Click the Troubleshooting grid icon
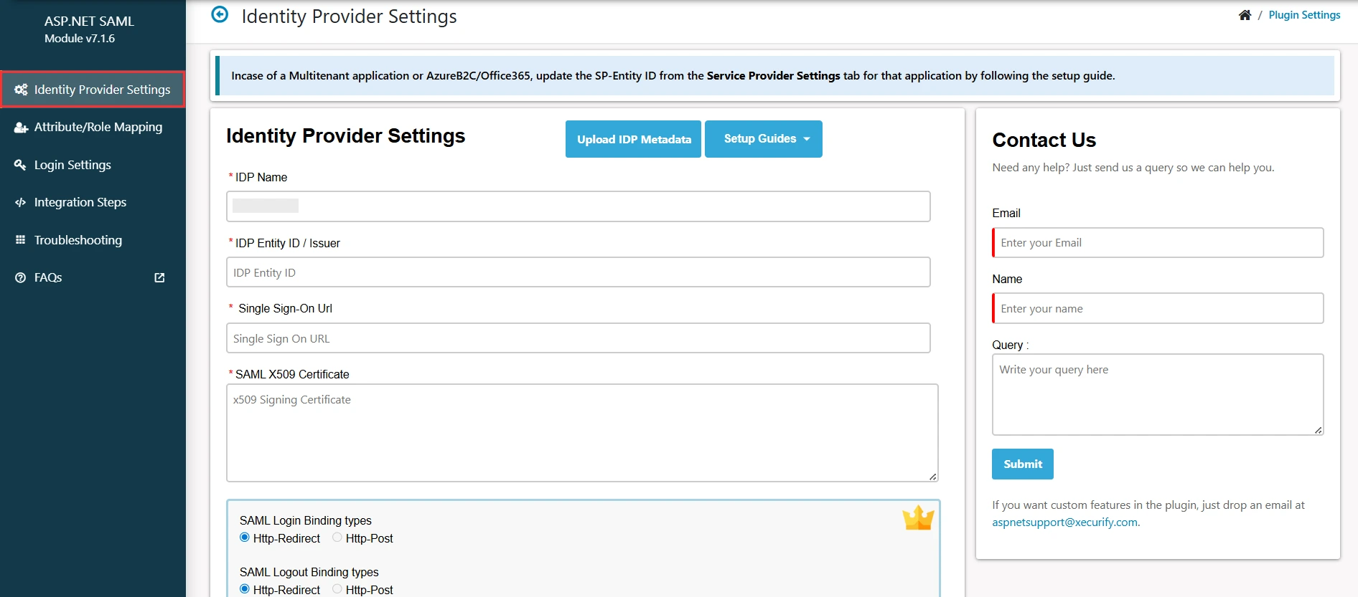Screen dimensions: 1358x597 tap(20, 240)
